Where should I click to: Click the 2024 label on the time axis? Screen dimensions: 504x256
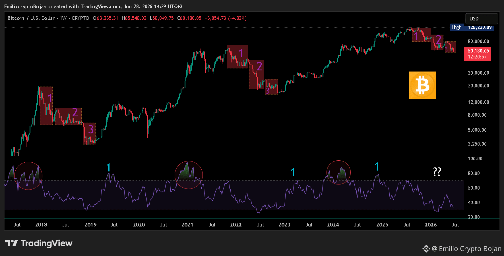coord(333,225)
